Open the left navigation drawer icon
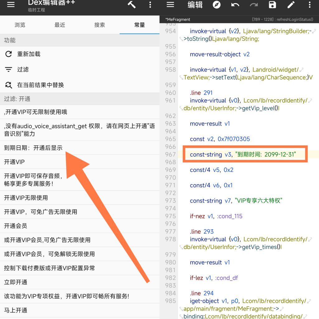 11,5
